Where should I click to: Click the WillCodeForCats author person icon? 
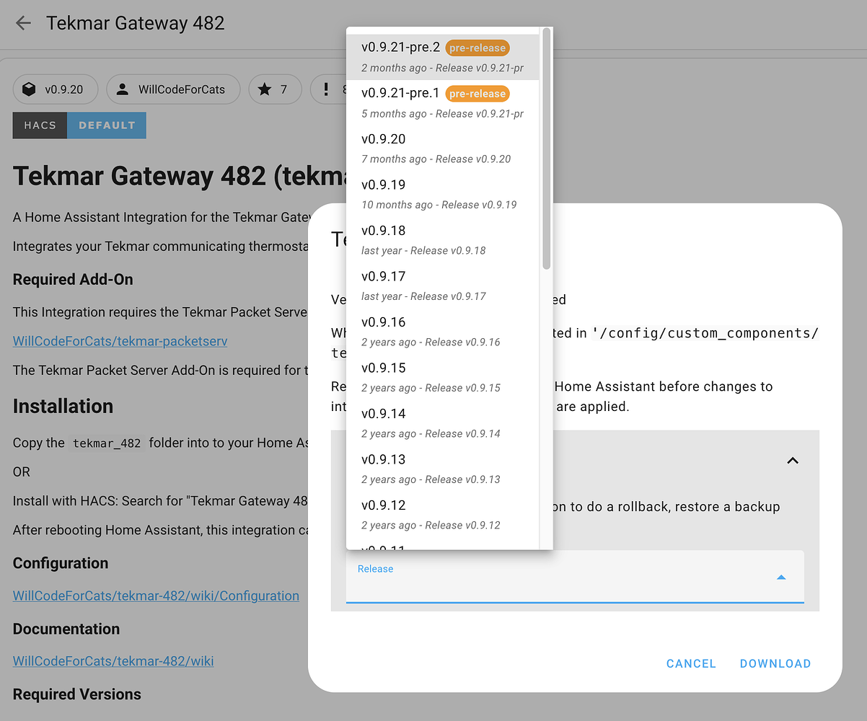(x=123, y=89)
